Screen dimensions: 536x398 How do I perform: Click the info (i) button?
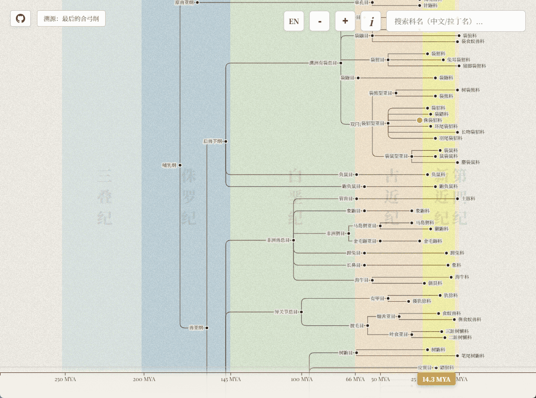(x=371, y=22)
